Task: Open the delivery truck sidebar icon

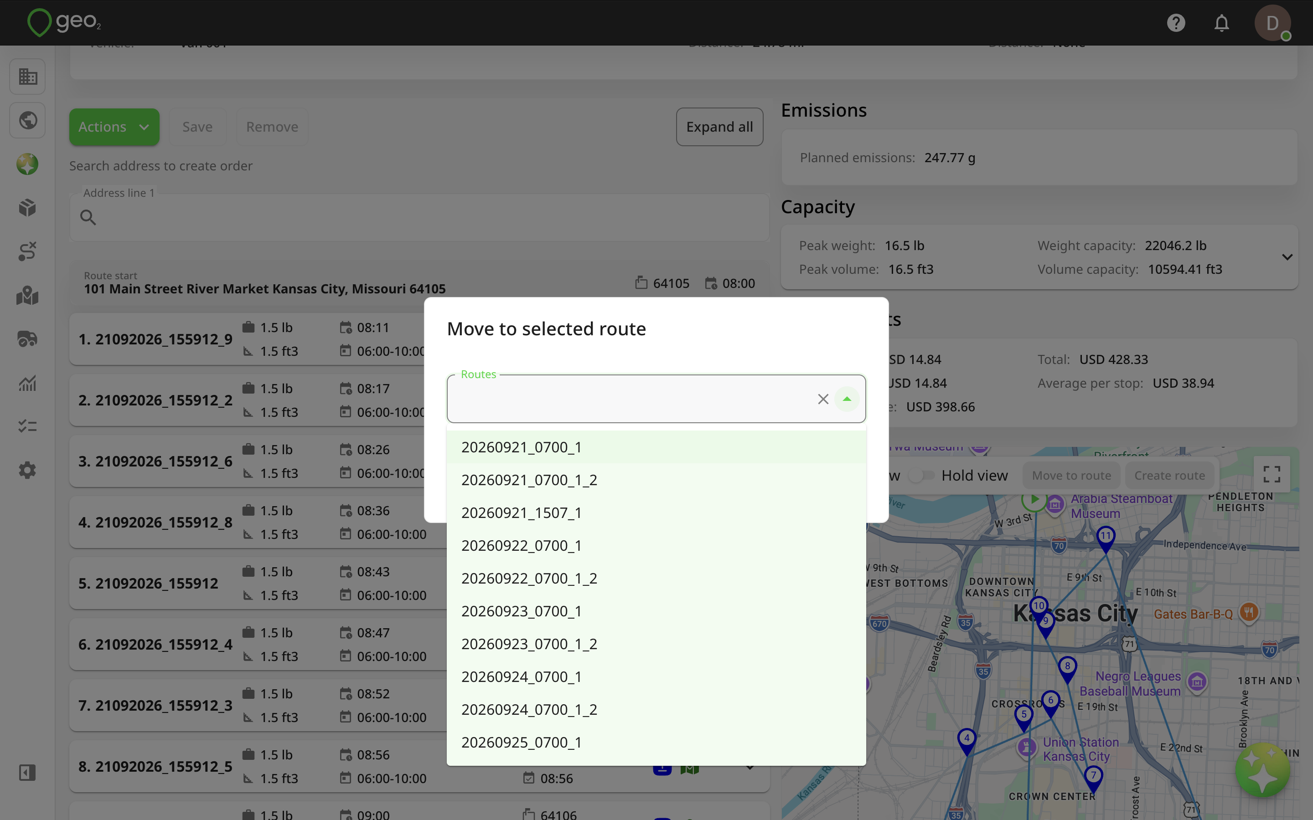Action: point(28,339)
